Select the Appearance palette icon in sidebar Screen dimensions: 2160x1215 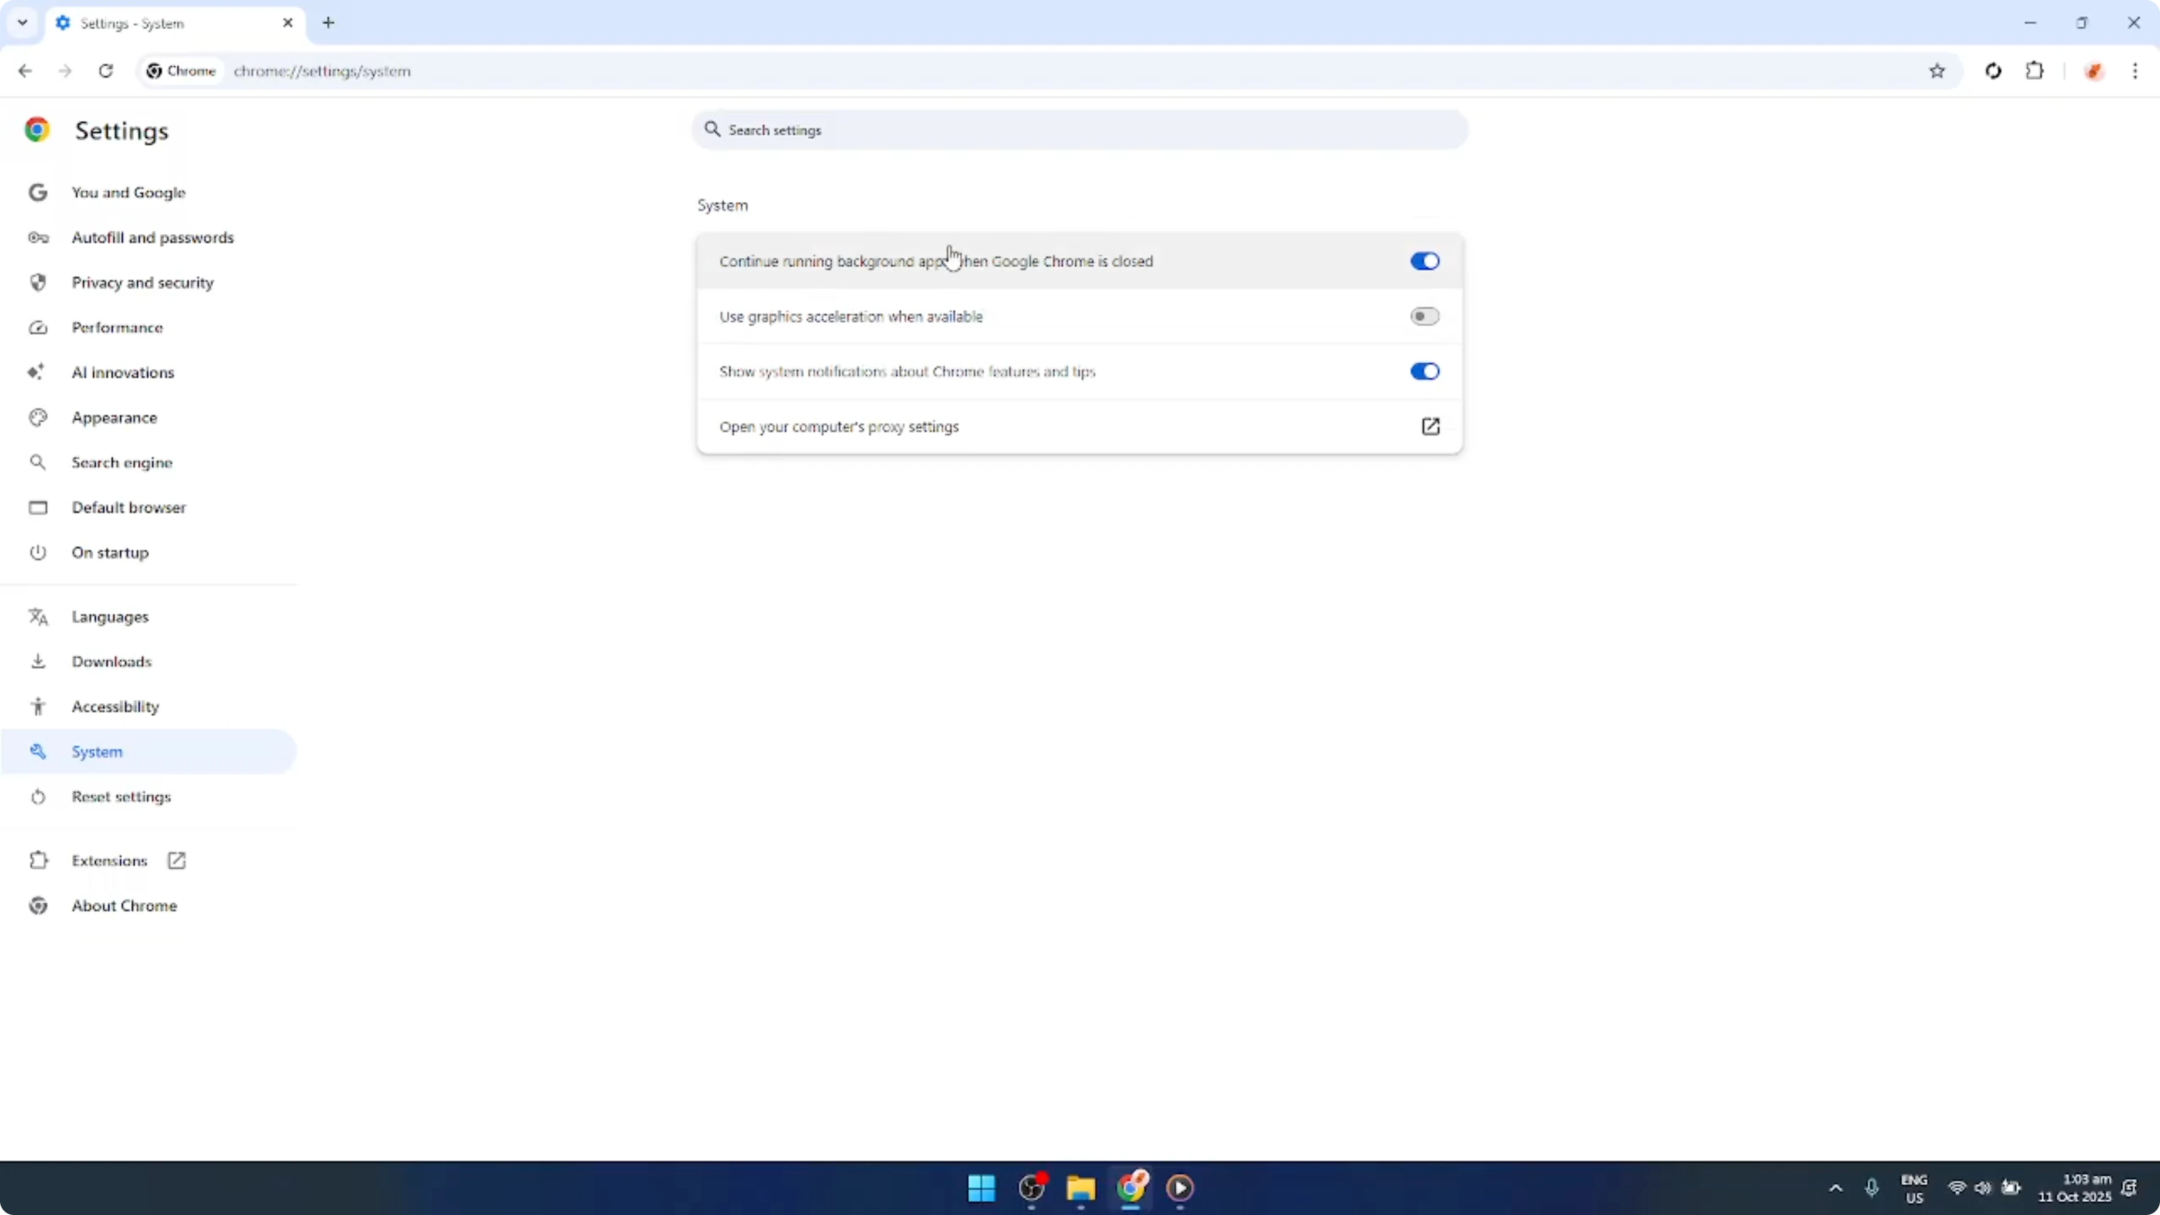point(38,417)
